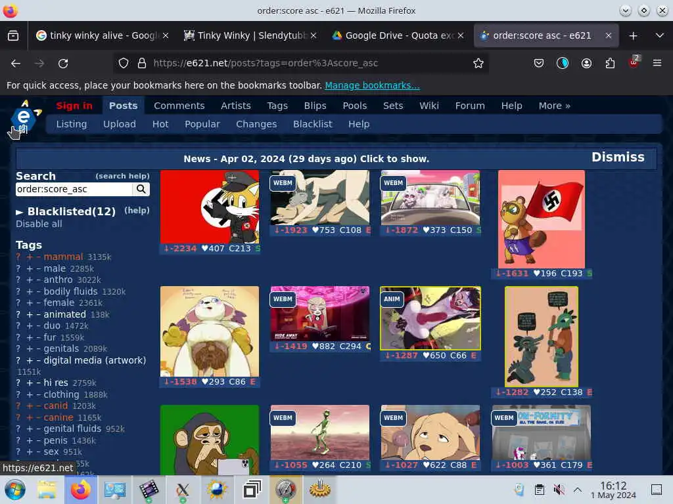Image resolution: width=673 pixels, height=504 pixels.
Task: Open tracking protection shield in address bar
Action: click(x=124, y=64)
